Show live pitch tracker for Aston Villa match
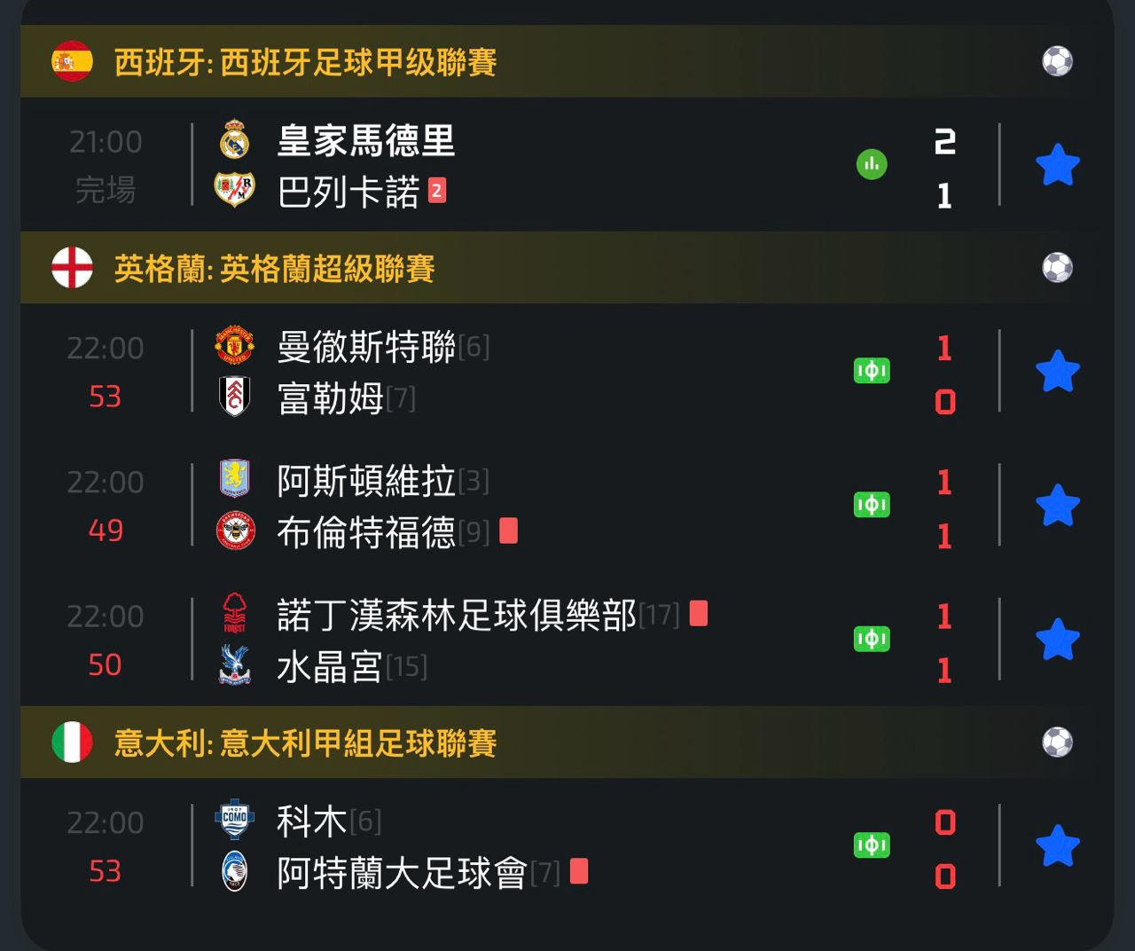Image resolution: width=1135 pixels, height=951 pixels. coord(872,505)
